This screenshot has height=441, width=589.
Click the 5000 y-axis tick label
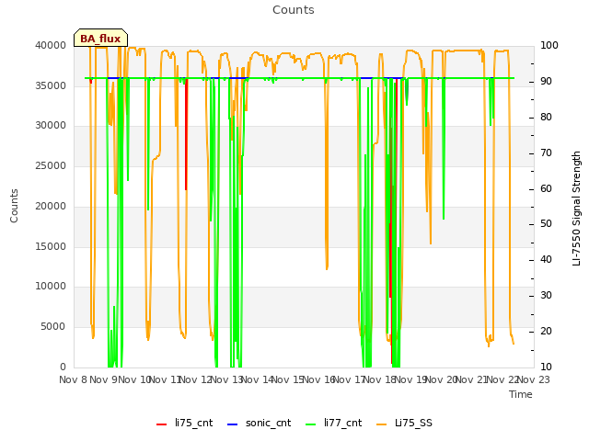click(53, 327)
